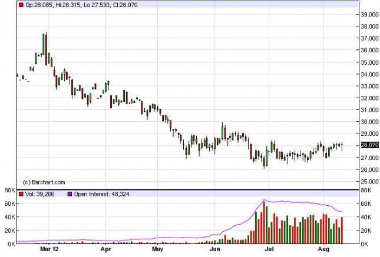380x257 pixels.
Task: Click the left 60K volume axis label
Action: [9, 203]
